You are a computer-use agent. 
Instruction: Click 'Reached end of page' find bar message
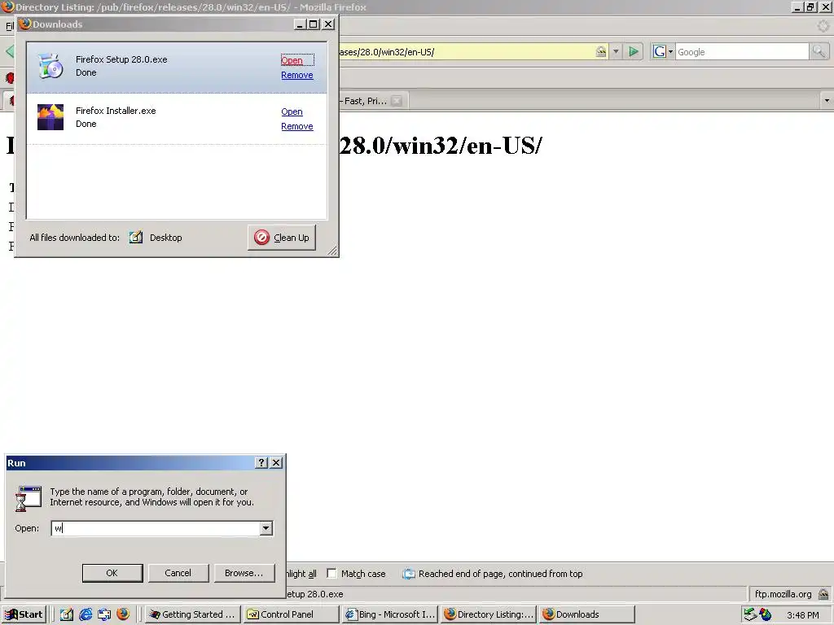(x=500, y=574)
